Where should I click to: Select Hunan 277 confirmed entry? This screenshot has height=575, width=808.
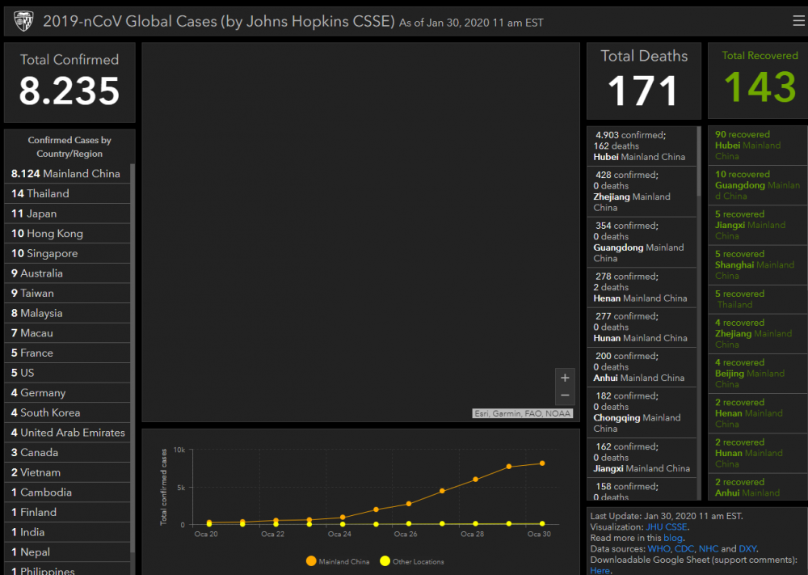point(642,327)
